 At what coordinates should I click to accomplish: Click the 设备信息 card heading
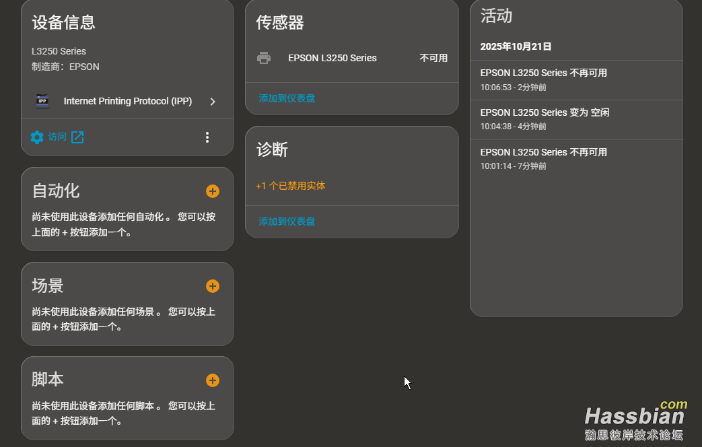[x=63, y=22]
